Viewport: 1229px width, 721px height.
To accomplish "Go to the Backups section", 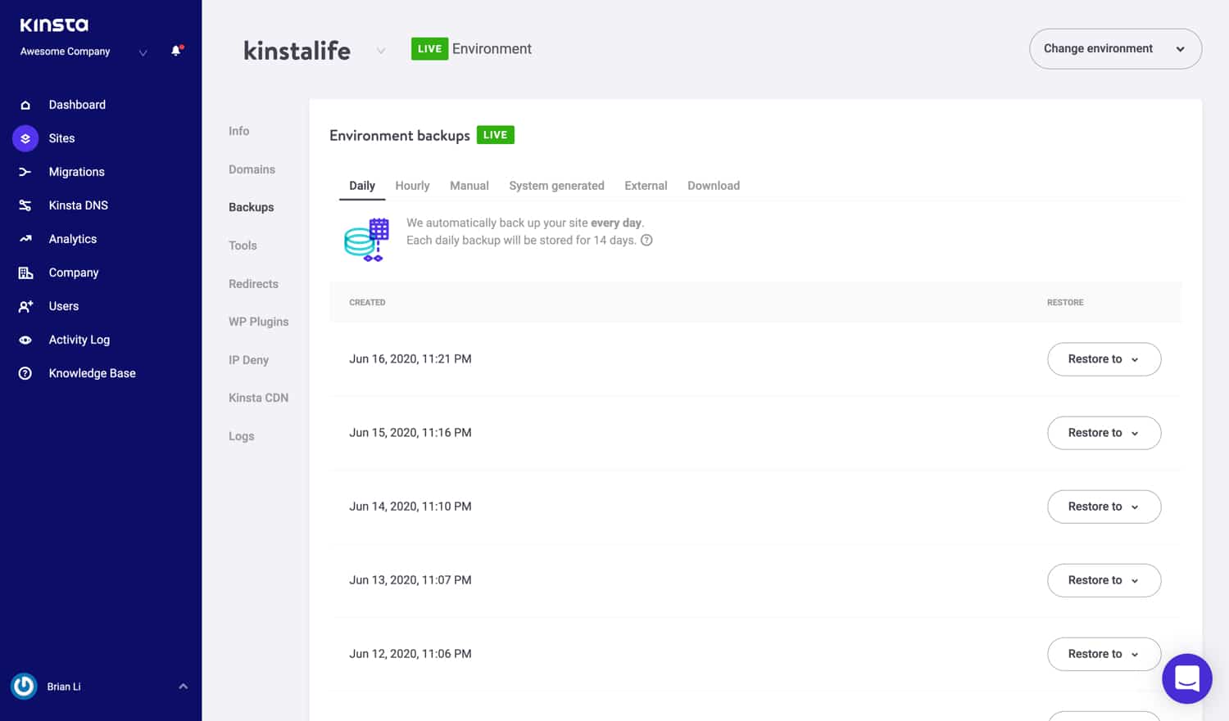I will [251, 207].
